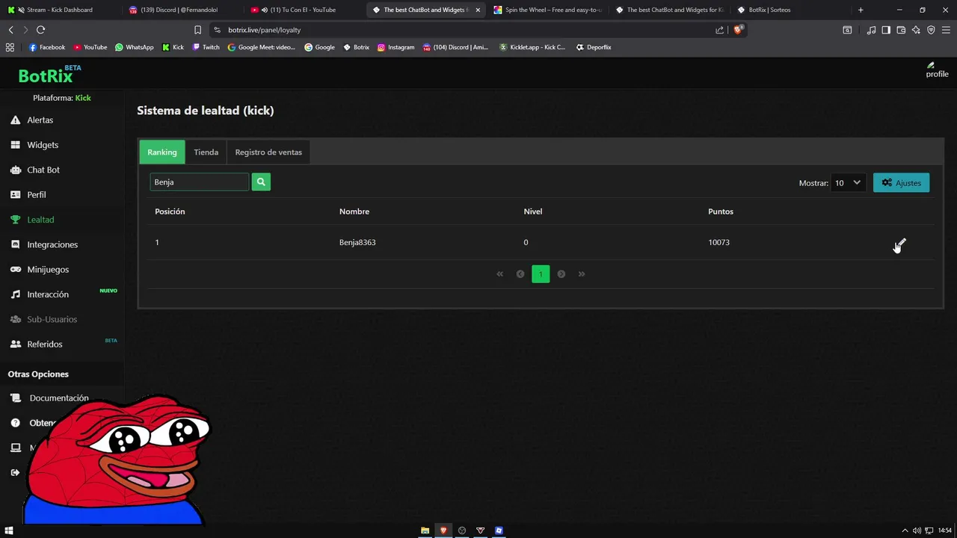
Task: Focus the search field containing Benja
Action: coord(199,182)
